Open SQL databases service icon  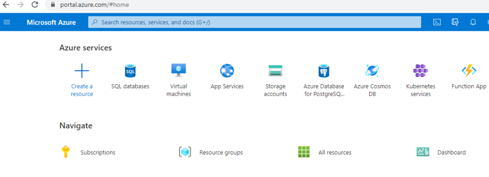click(x=130, y=71)
